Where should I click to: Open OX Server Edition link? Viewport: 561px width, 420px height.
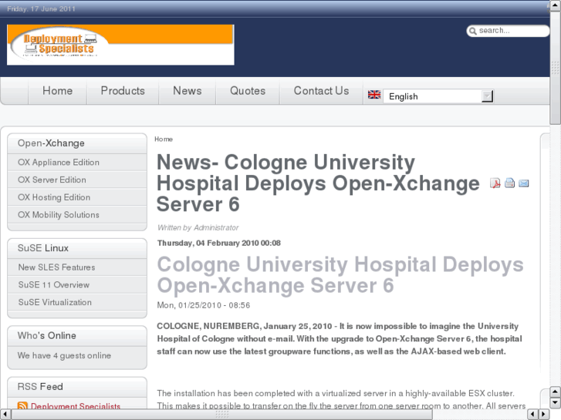[x=52, y=180]
